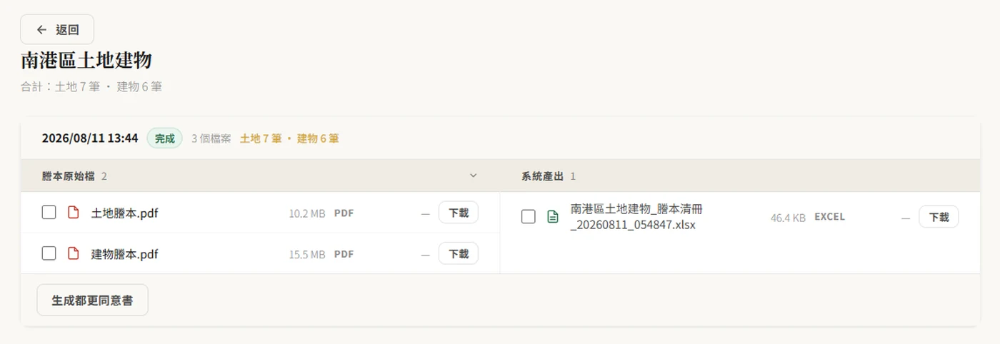Tick the checkbox for 南港區土地建物 xlsx file

click(x=528, y=217)
